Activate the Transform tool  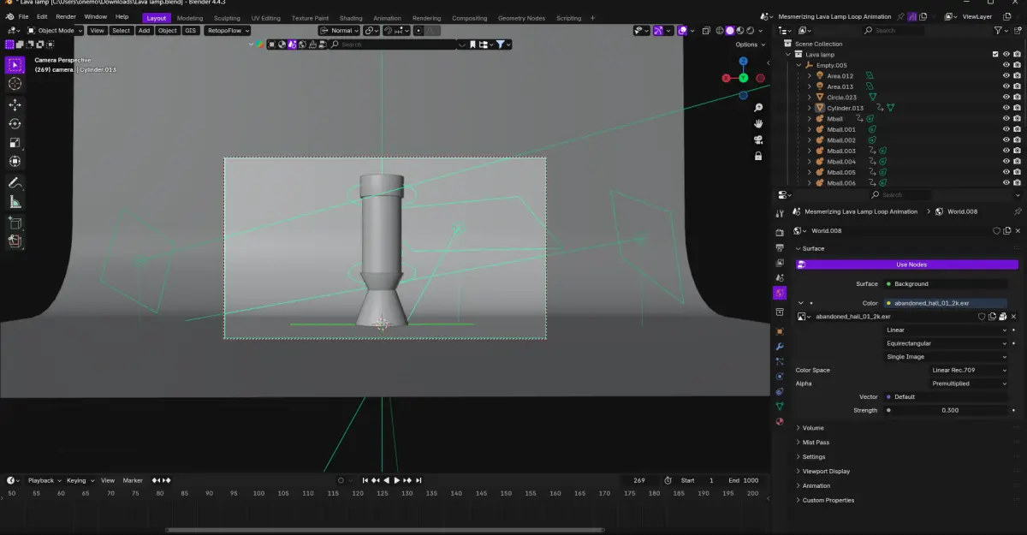click(15, 161)
